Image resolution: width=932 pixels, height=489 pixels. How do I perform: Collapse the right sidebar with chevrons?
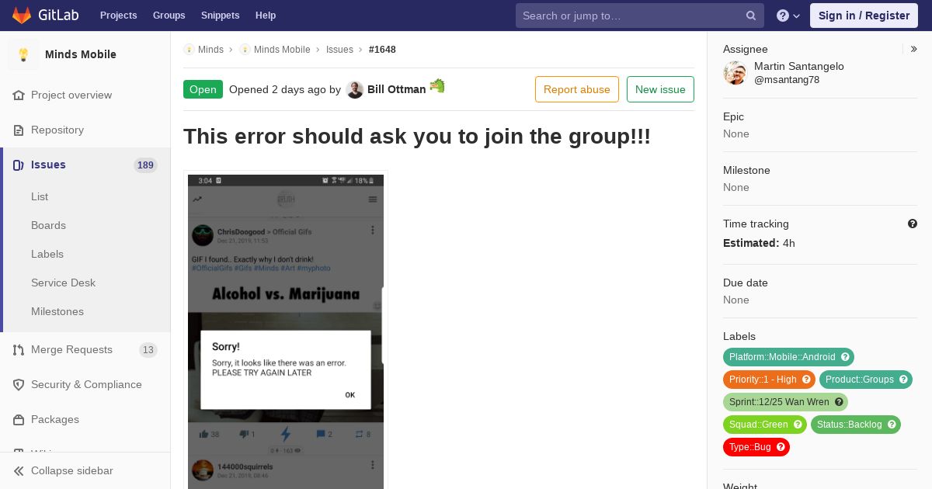(x=914, y=49)
